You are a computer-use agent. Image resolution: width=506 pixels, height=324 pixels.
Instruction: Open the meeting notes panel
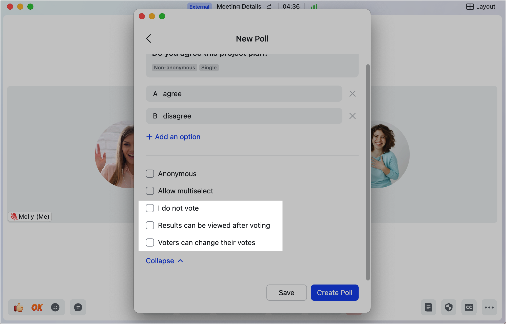[428, 307]
